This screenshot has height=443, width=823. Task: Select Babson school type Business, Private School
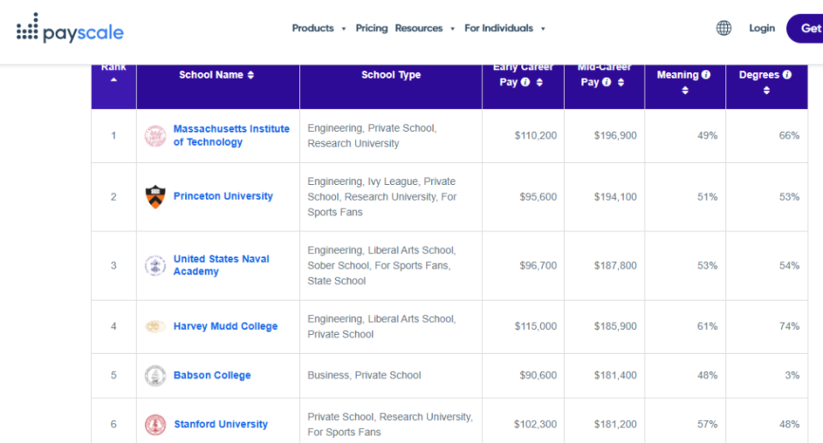[x=364, y=375]
